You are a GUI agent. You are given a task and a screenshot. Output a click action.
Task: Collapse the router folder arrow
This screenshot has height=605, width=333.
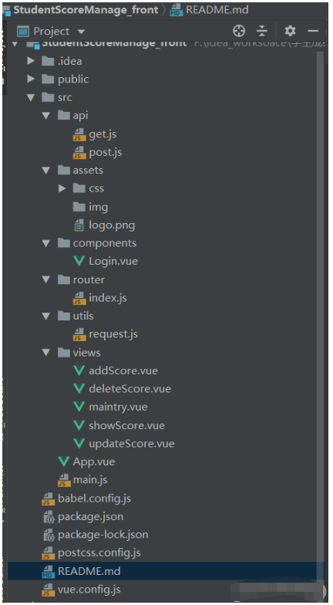pyautogui.click(x=46, y=279)
